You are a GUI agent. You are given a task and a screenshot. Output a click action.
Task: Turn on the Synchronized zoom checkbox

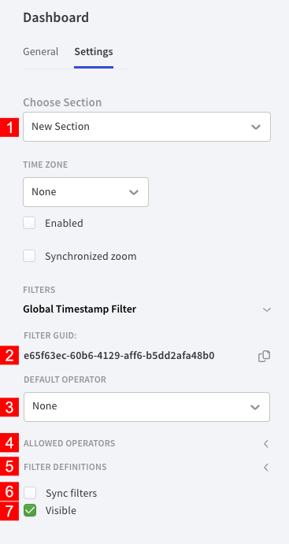coord(29,257)
